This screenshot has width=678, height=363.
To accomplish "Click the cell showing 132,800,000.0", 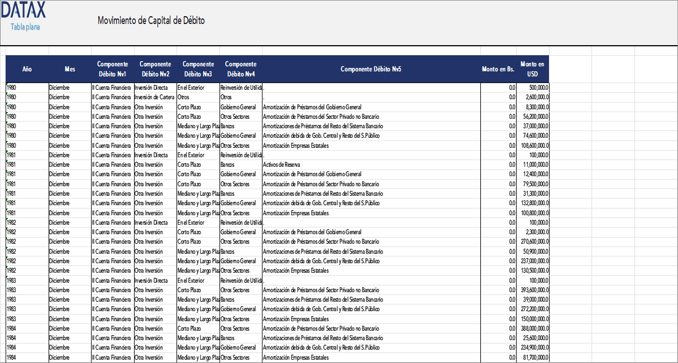I will coord(533,203).
